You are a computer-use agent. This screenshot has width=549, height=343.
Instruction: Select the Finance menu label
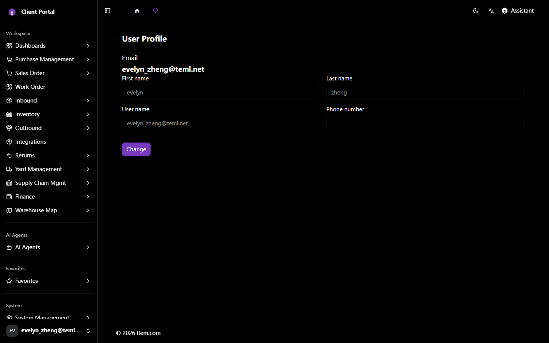pyautogui.click(x=25, y=197)
